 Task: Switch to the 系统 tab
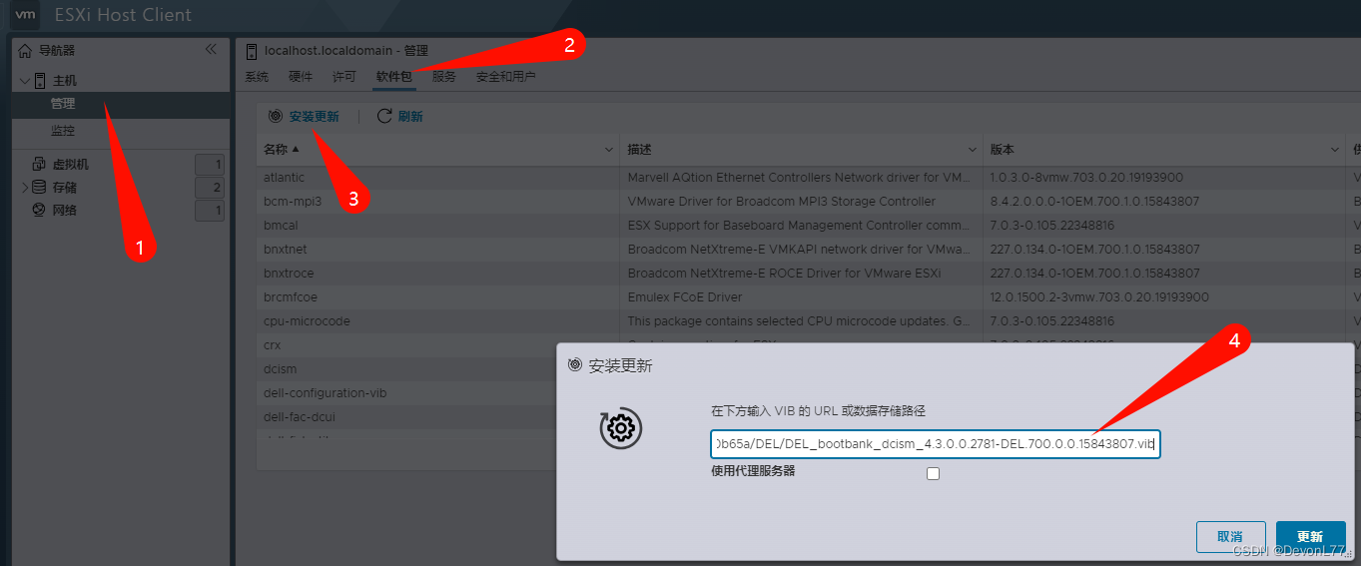(257, 77)
